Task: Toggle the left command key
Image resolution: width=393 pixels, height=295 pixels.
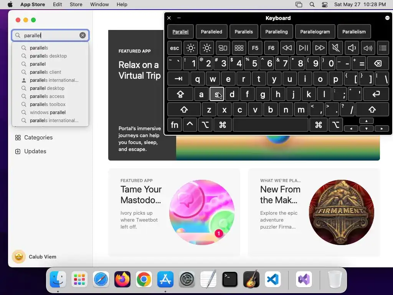Action: point(222,125)
